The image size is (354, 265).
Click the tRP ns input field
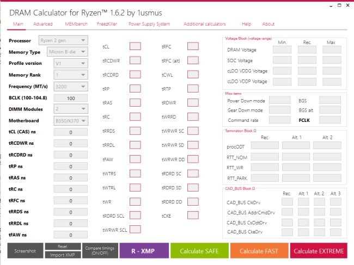pyautogui.click(x=71, y=167)
